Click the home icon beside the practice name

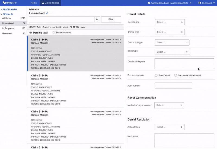pos(149,3)
